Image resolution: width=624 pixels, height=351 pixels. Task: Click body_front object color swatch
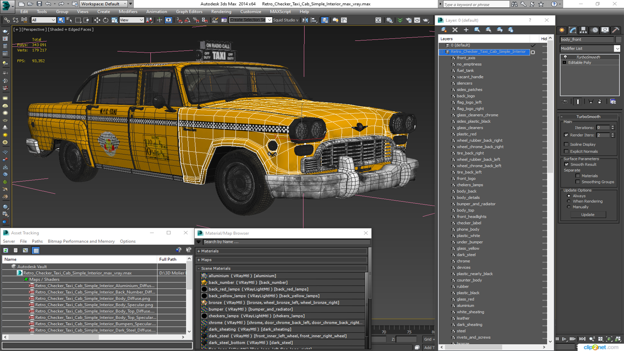pyautogui.click(x=618, y=39)
